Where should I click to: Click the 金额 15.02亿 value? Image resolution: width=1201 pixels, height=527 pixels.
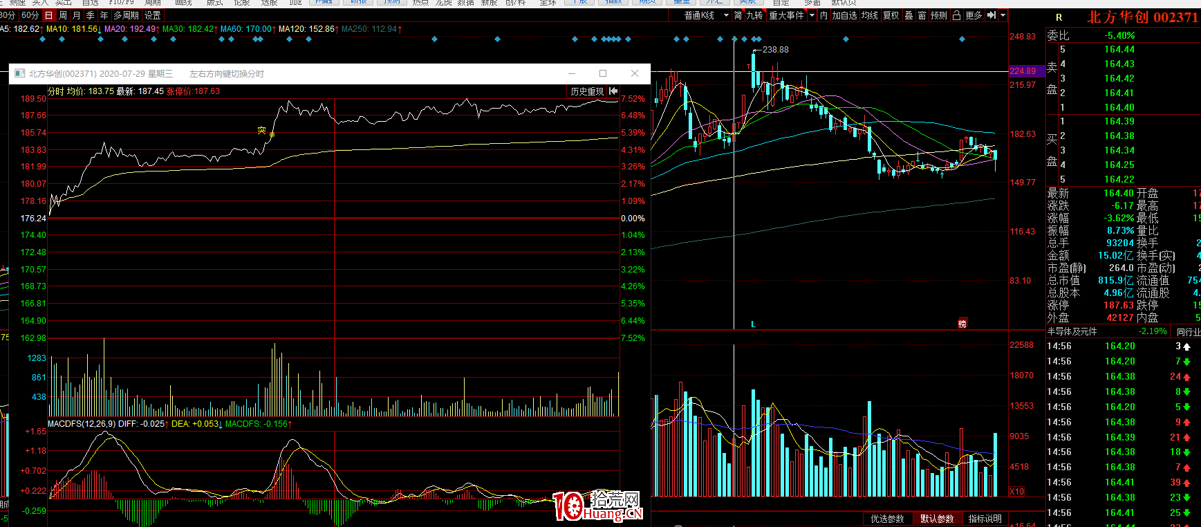pyautogui.click(x=1115, y=256)
